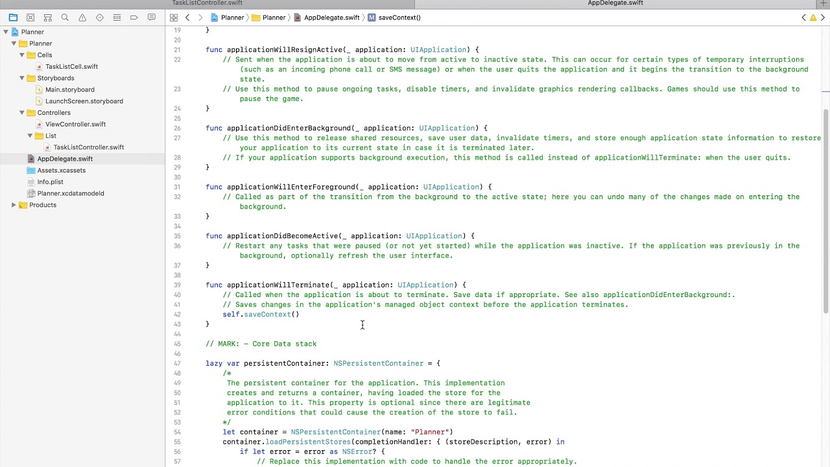
Task: Click the Planner project breadcrumb
Action: [227, 18]
